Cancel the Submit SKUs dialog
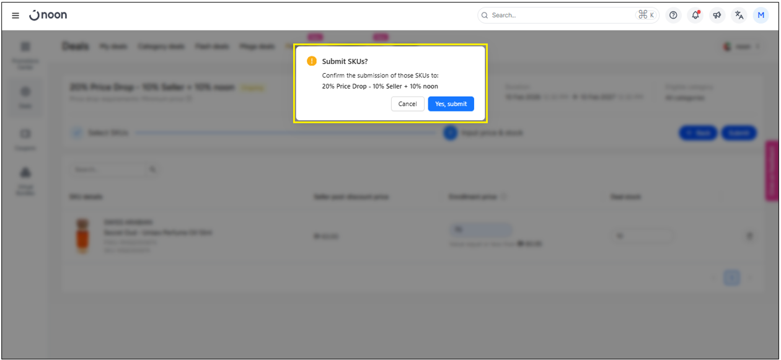781x360 pixels. coord(407,104)
